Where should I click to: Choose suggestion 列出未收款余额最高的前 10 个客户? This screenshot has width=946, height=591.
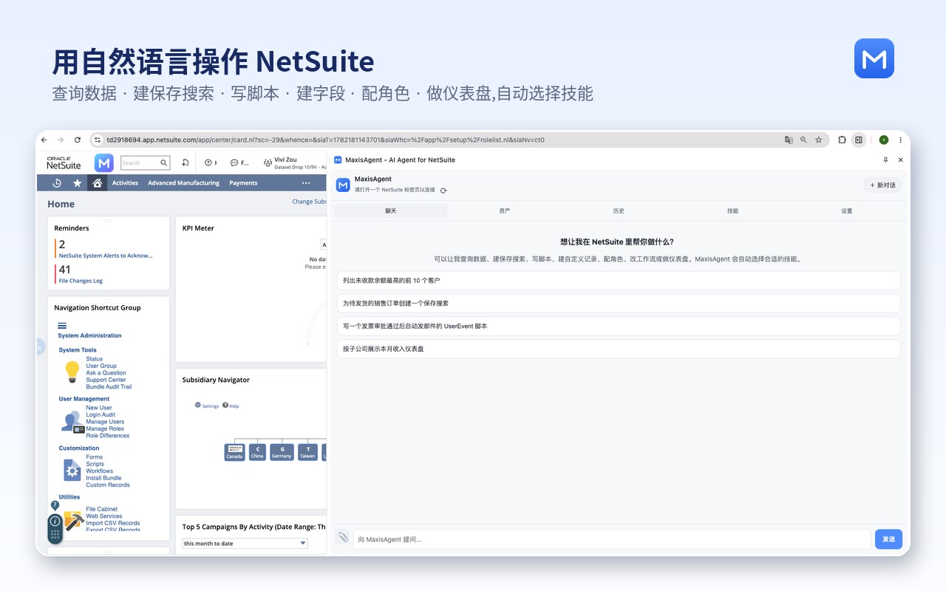coord(619,281)
